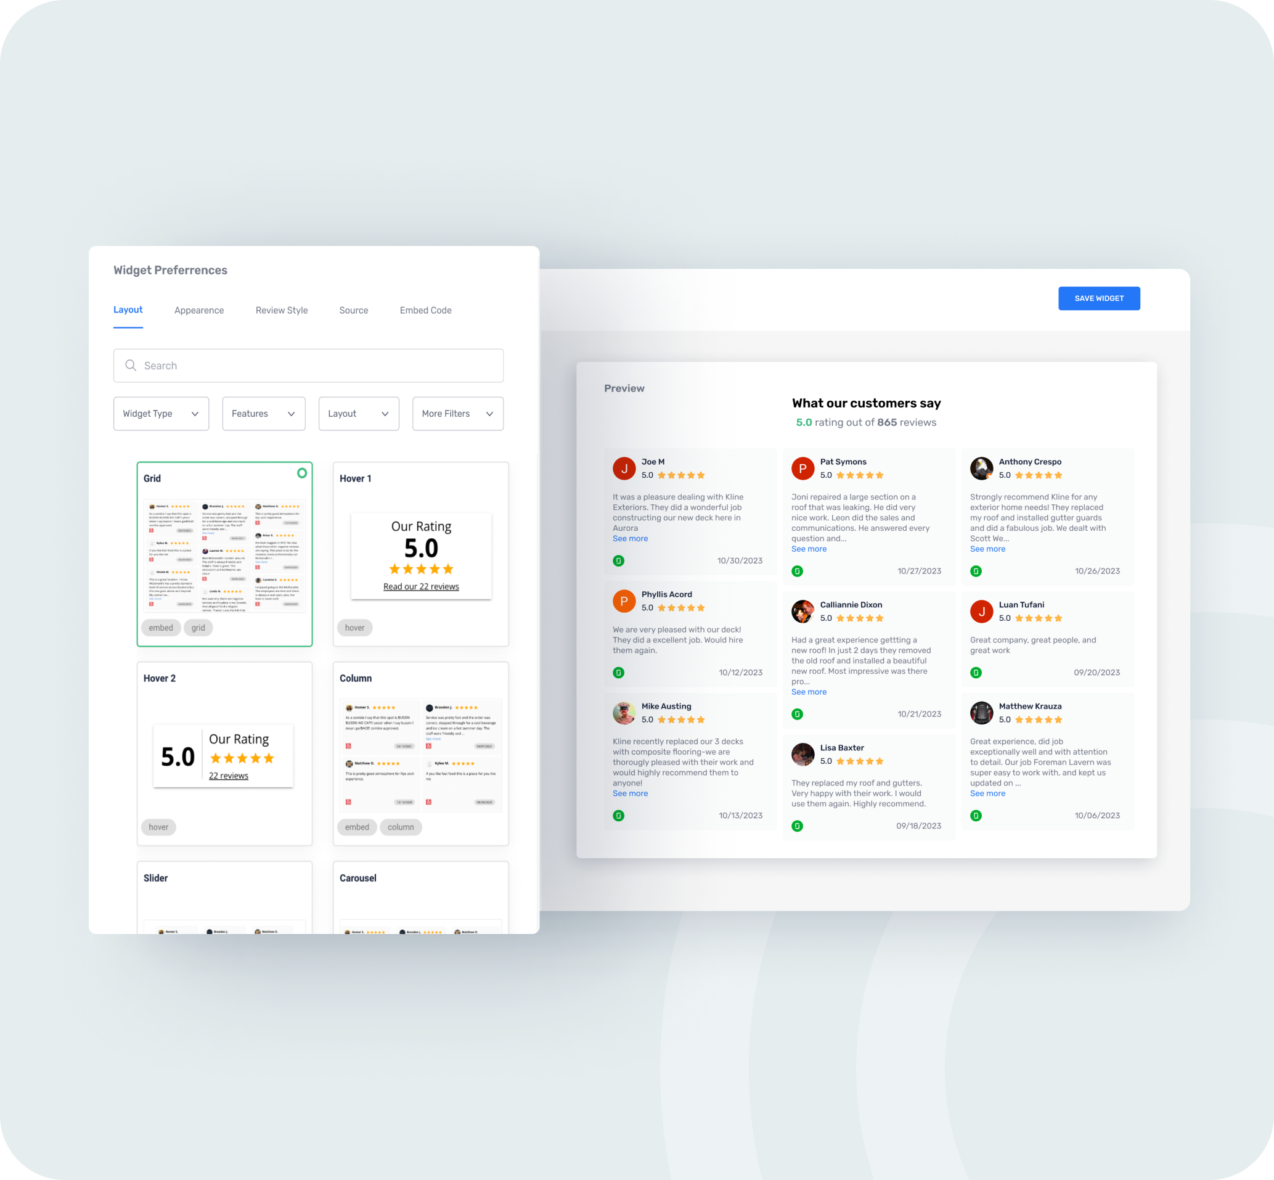This screenshot has width=1274, height=1180.
Task: Switch to the Embed Code tab
Action: pyautogui.click(x=425, y=311)
